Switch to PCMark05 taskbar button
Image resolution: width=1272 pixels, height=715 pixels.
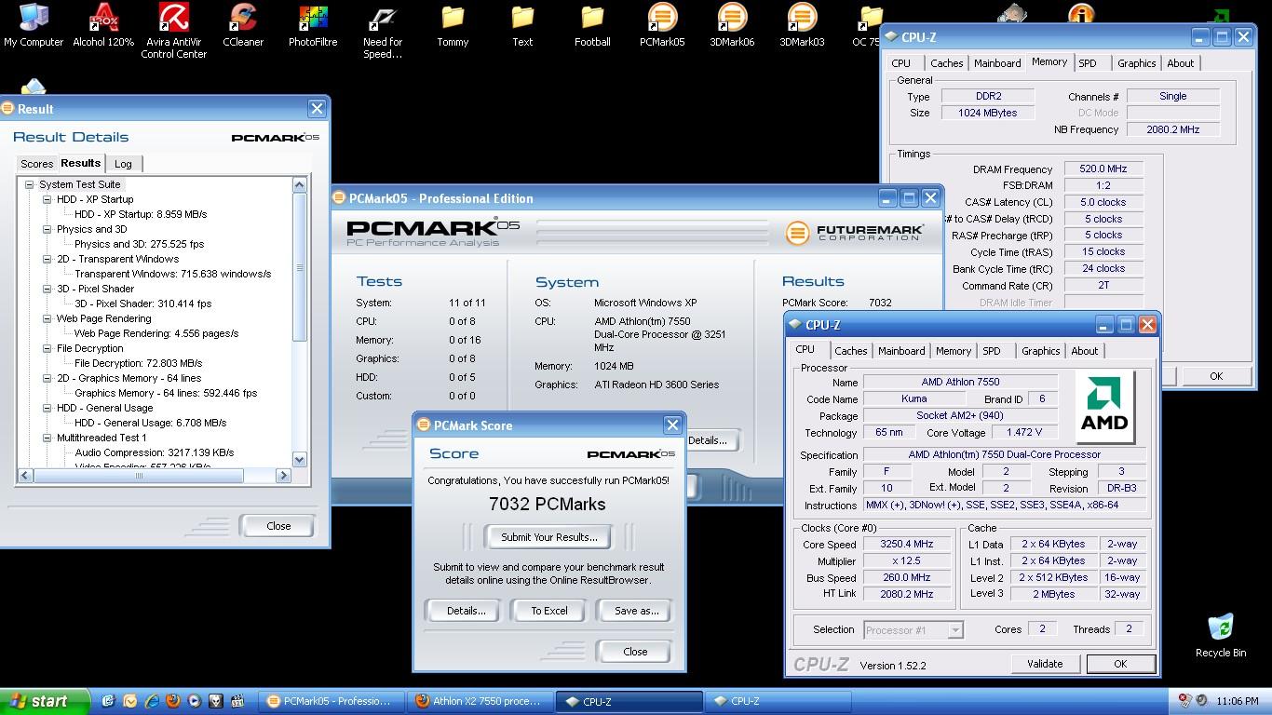pos(331,702)
